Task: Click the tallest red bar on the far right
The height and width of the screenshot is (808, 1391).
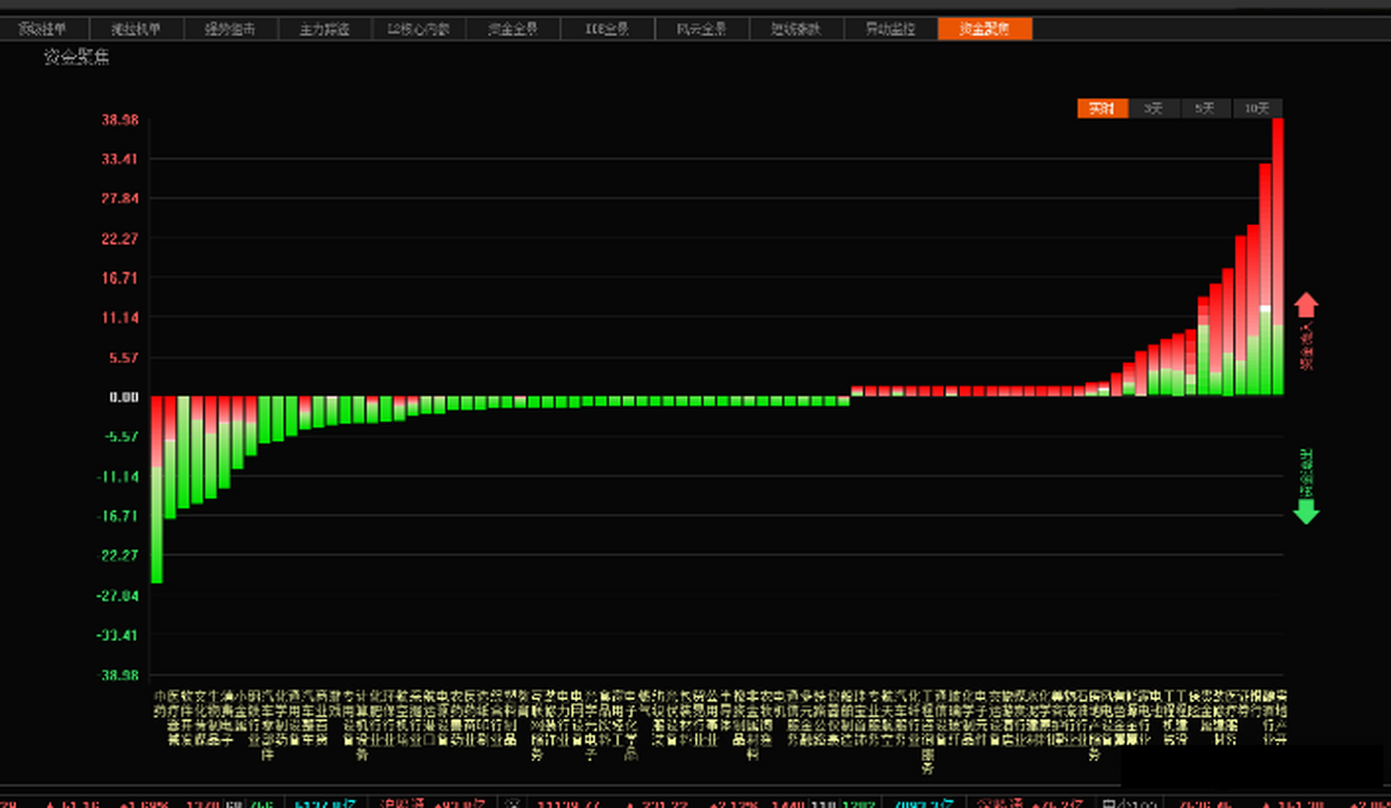Action: coord(1277,252)
